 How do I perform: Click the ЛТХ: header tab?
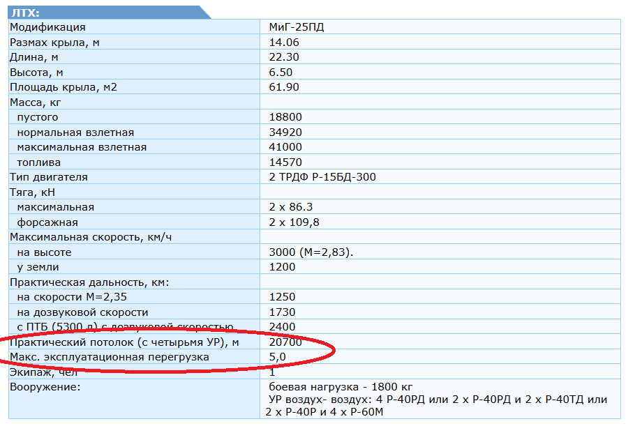pos(108,13)
